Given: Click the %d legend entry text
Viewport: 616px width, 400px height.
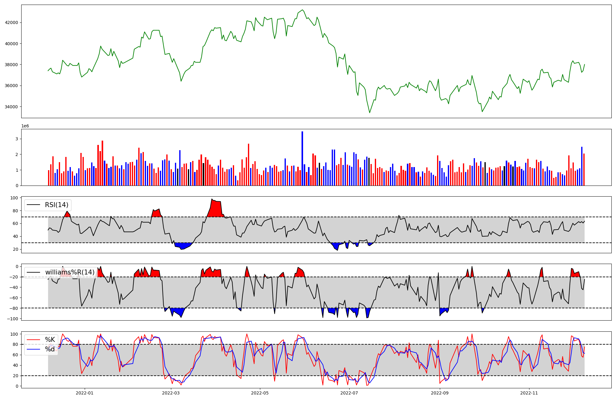Looking at the screenshot, I should 50,349.
